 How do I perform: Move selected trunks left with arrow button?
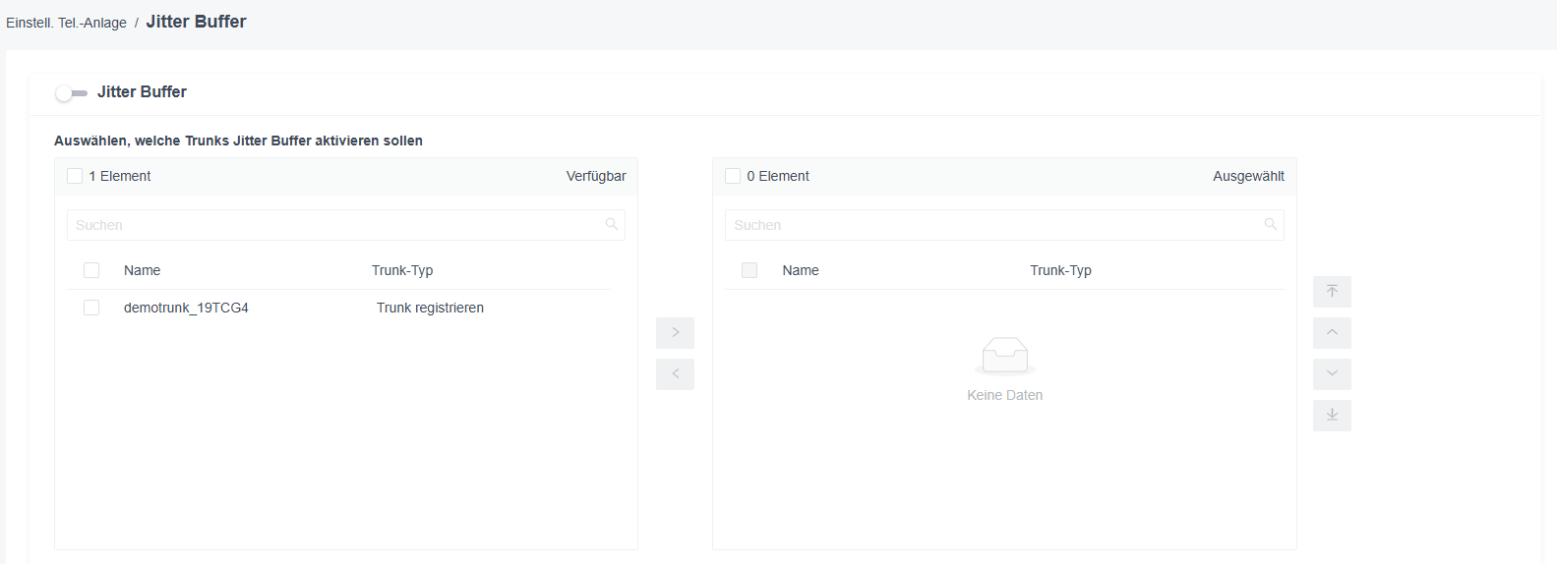click(x=675, y=373)
